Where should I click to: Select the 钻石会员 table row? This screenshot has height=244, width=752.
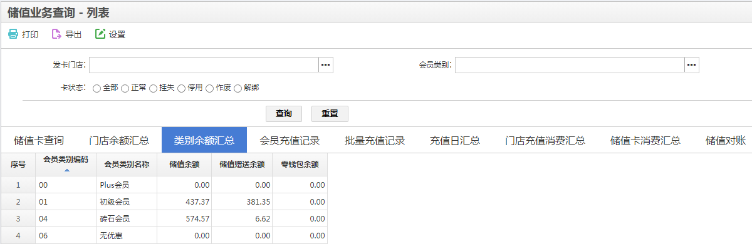[164, 218]
